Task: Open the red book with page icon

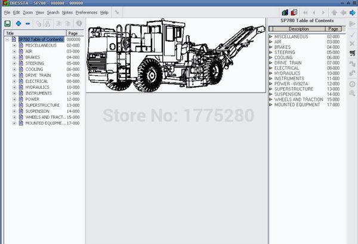Action: (294, 13)
